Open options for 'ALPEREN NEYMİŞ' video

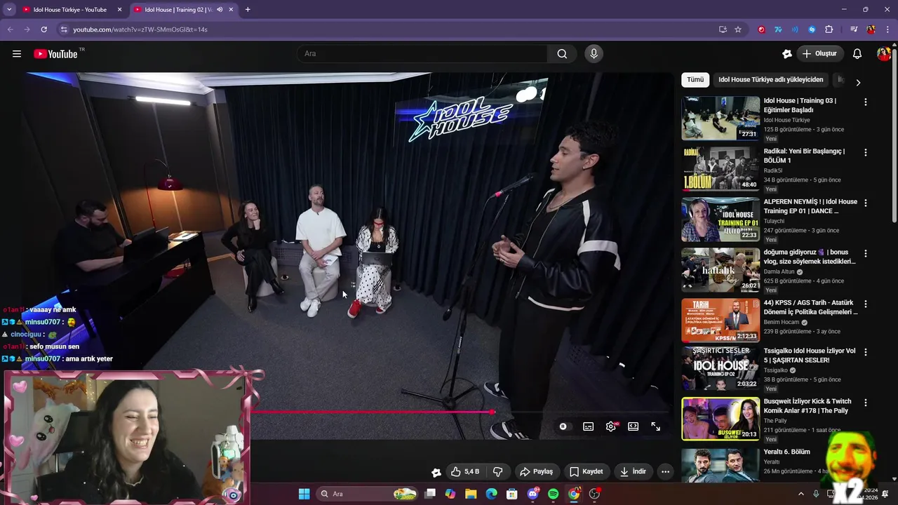click(865, 203)
